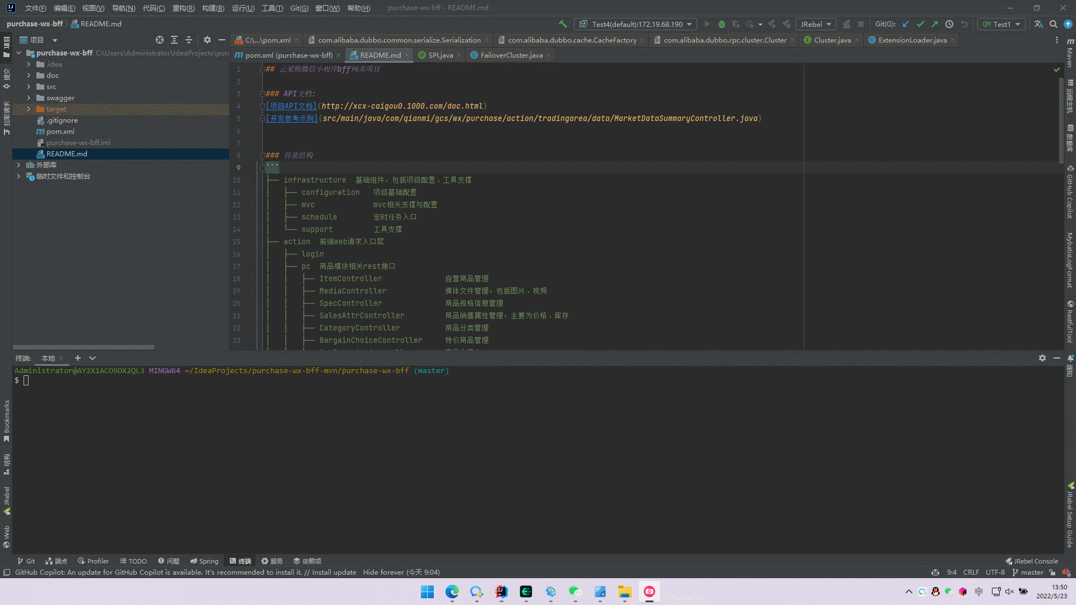Image resolution: width=1076 pixels, height=605 pixels.
Task: Click Git update project arrow
Action: [x=906, y=24]
